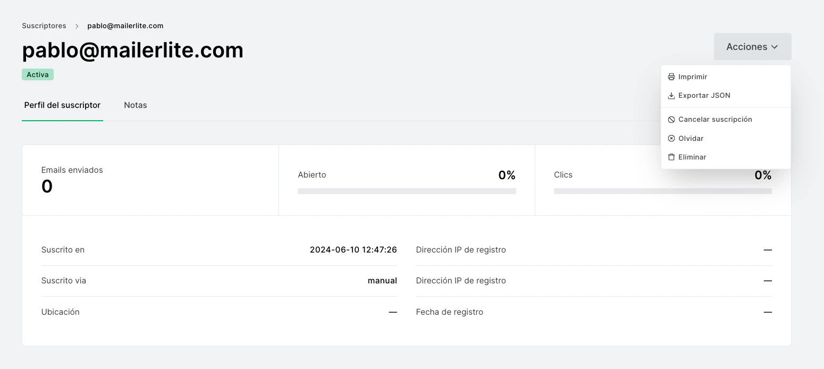Click the Suscrito en timestamp value

[353, 250]
